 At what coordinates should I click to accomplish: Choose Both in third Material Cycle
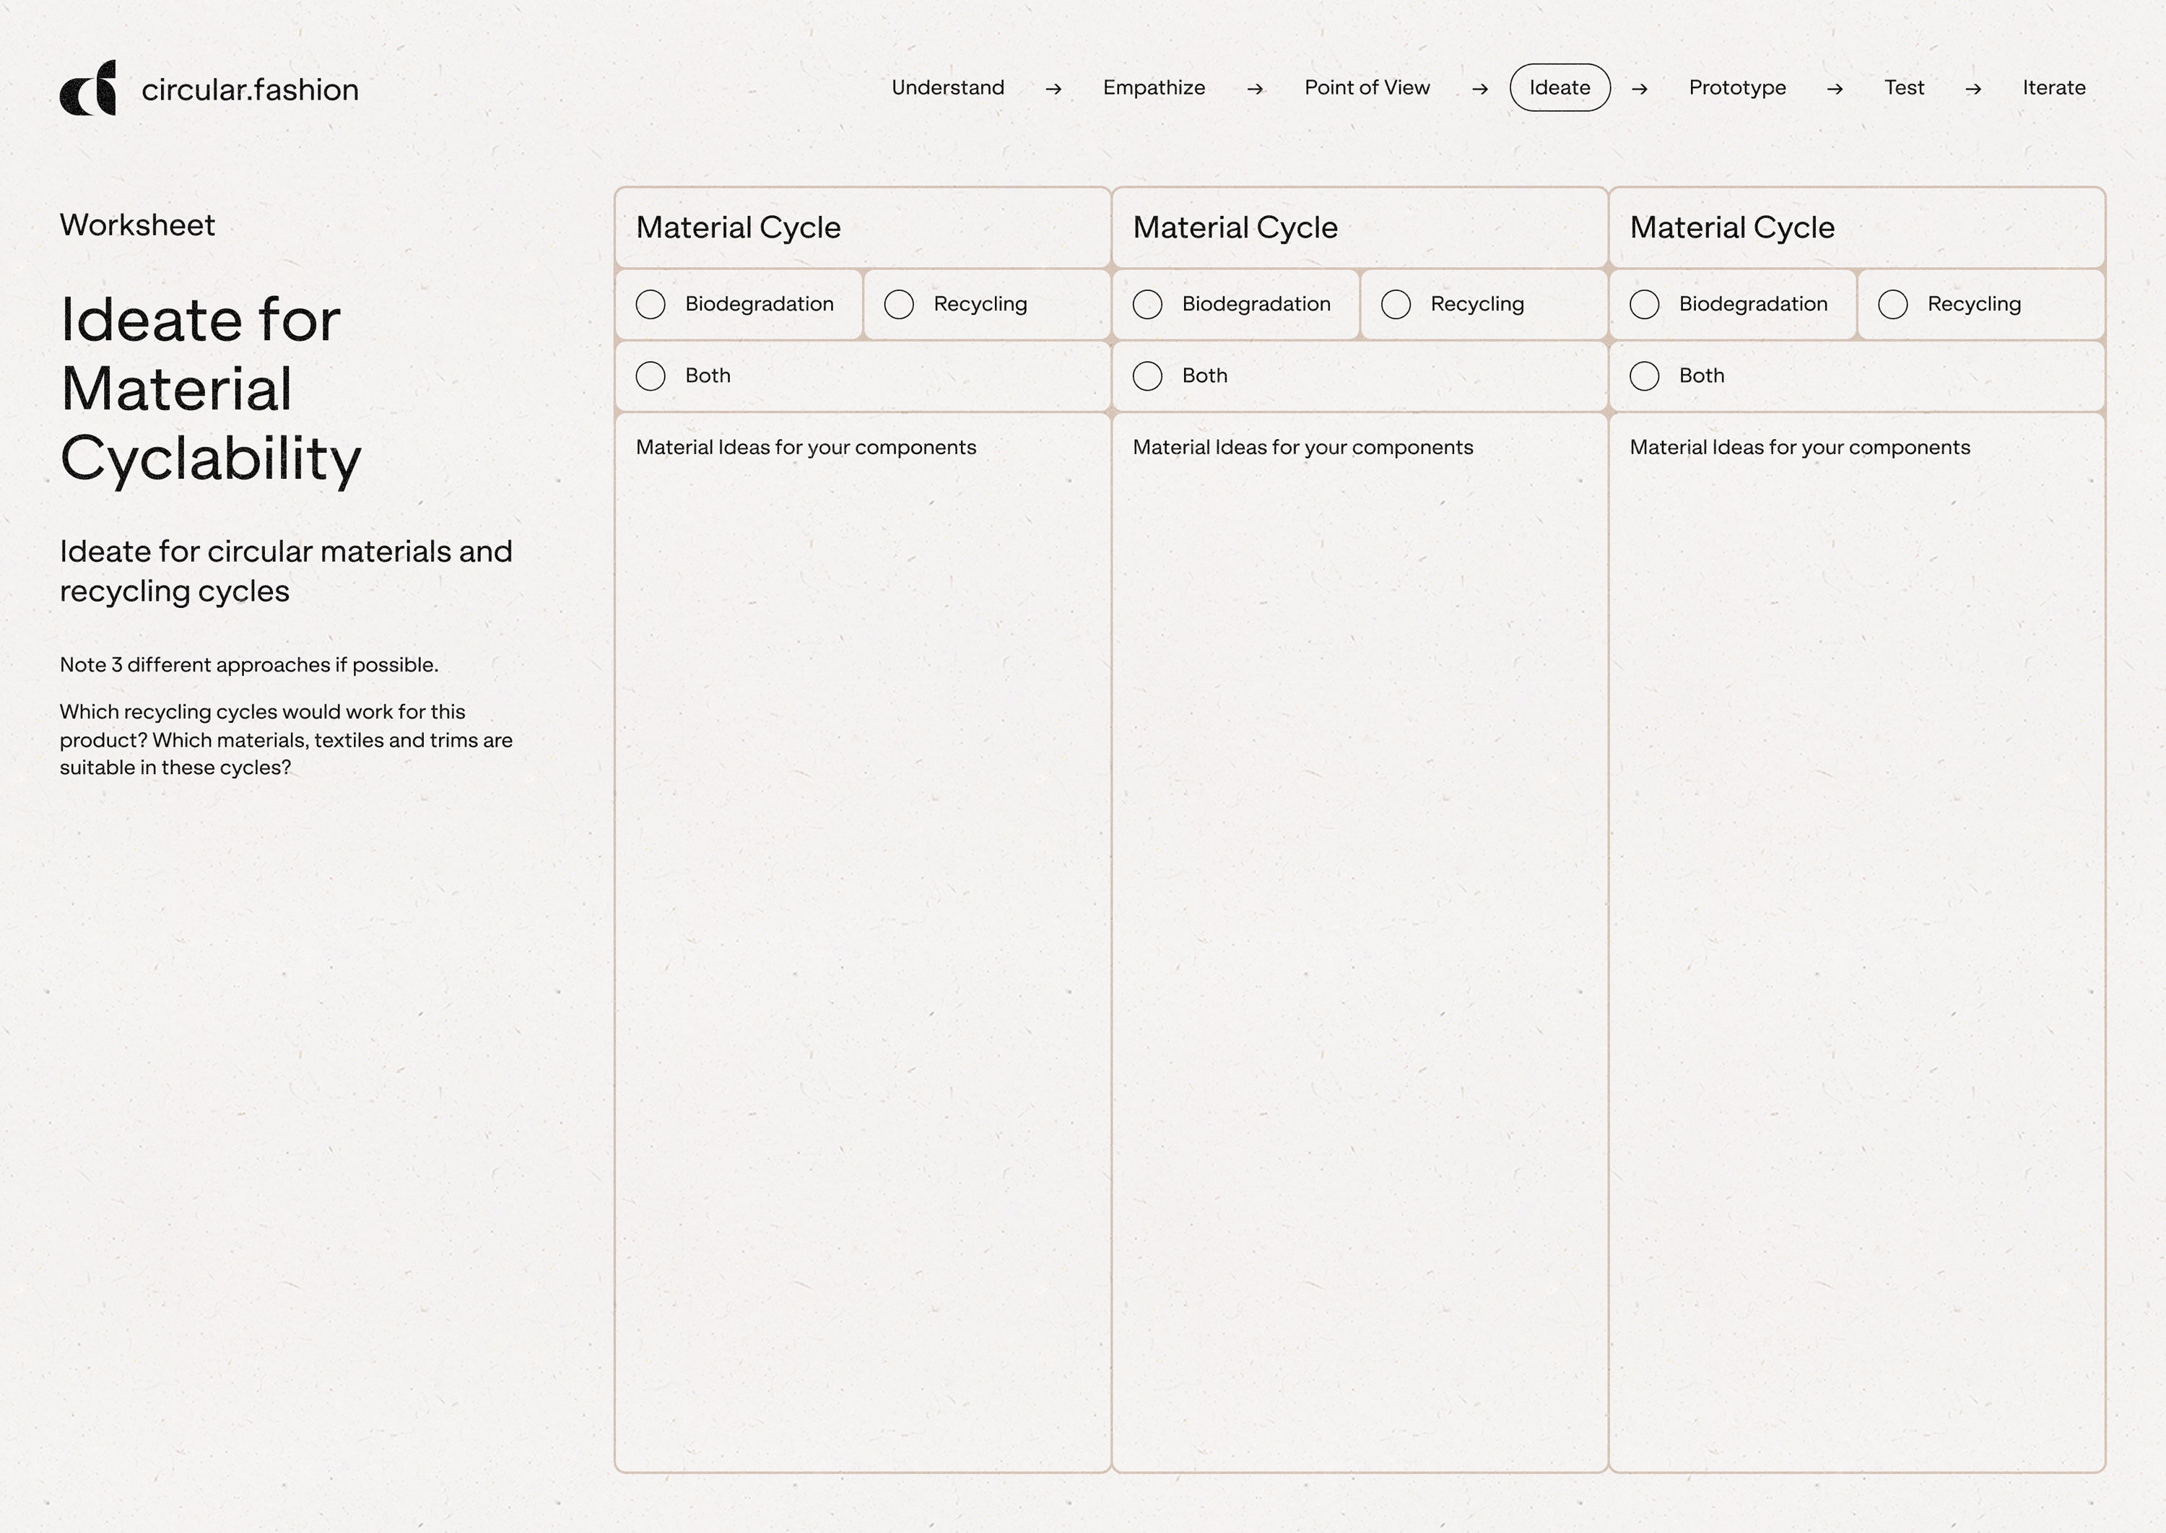(x=1643, y=375)
